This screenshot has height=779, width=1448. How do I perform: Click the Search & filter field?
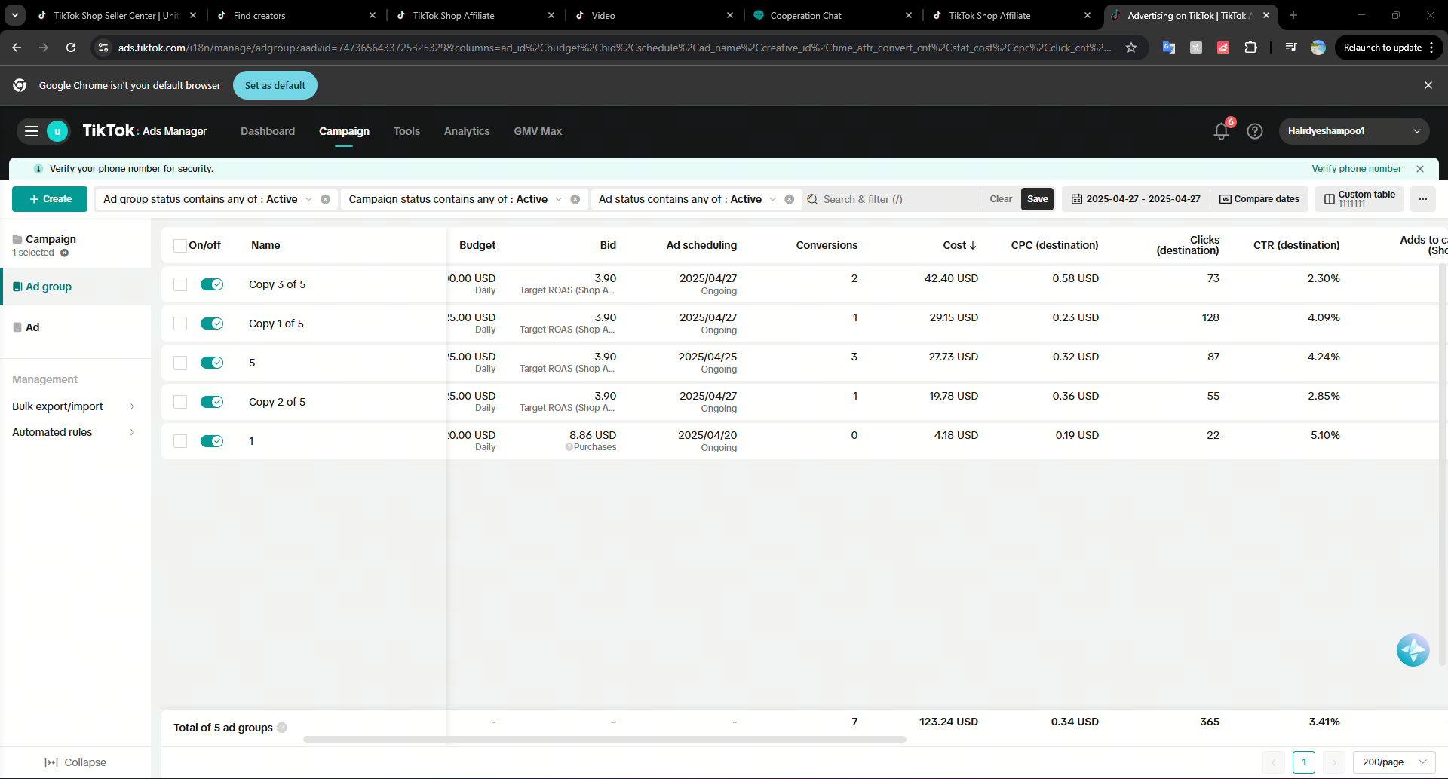tap(890, 199)
